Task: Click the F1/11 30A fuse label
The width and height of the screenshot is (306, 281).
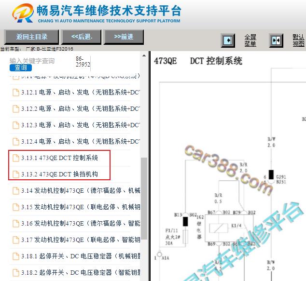Action: point(172,237)
